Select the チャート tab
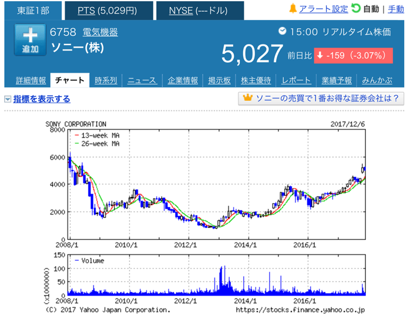The height and width of the screenshot is (319, 410). (x=70, y=80)
